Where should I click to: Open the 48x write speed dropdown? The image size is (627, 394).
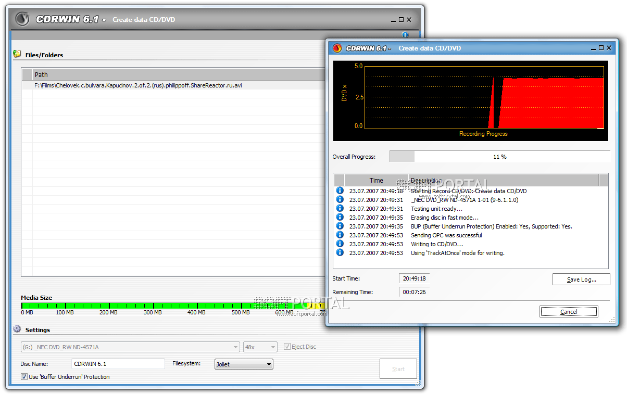point(260,347)
